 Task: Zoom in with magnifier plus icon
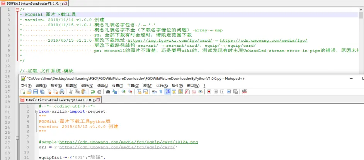pyautogui.click(x=124, y=92)
